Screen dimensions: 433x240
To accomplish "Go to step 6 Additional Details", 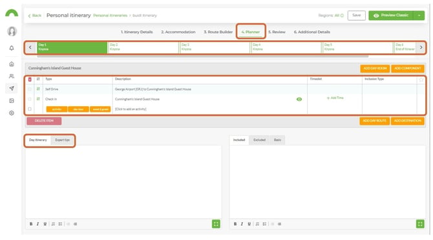I will click(312, 32).
